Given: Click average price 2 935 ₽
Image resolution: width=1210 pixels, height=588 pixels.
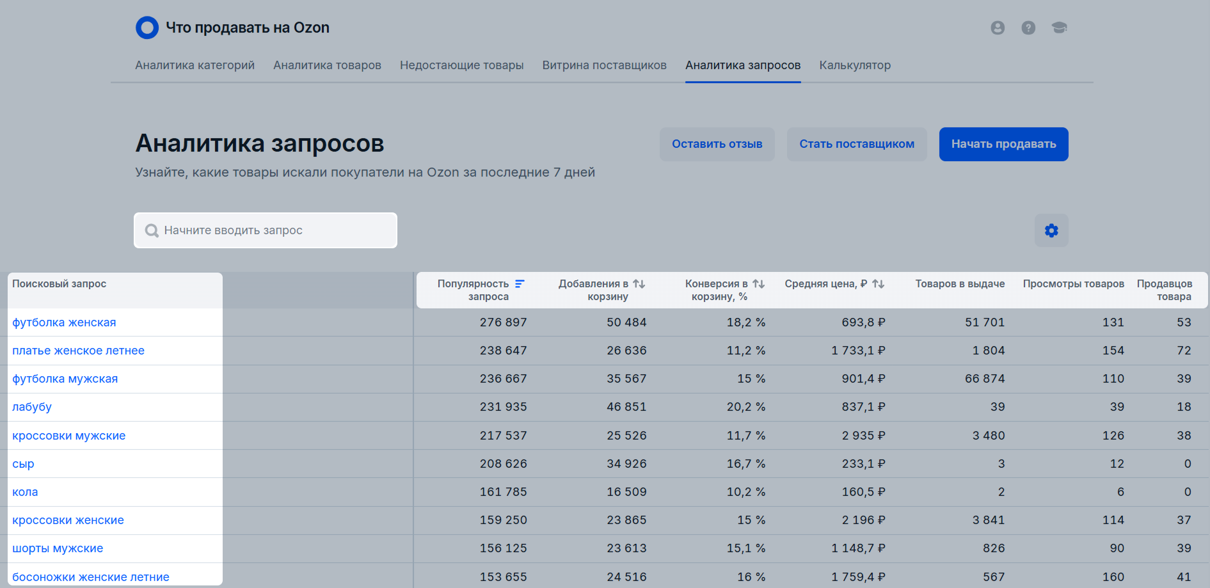Looking at the screenshot, I should (863, 436).
